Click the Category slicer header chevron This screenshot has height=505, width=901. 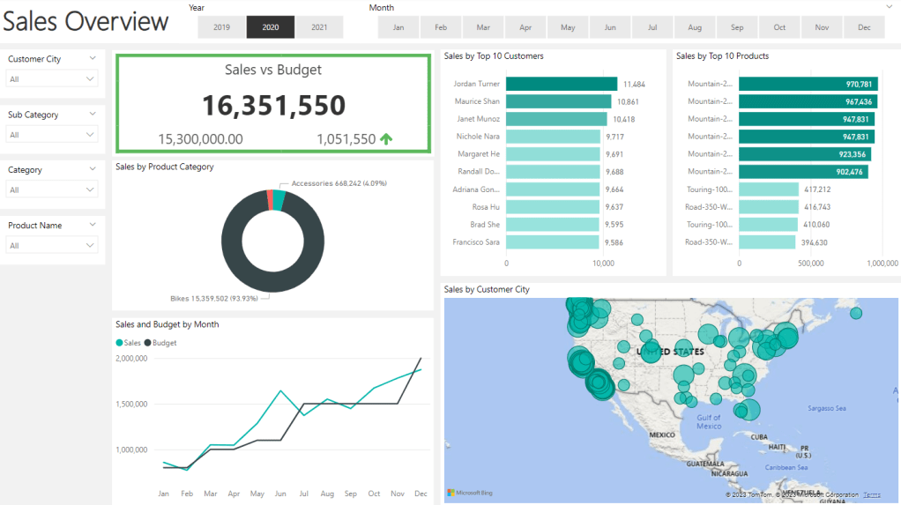coord(93,170)
